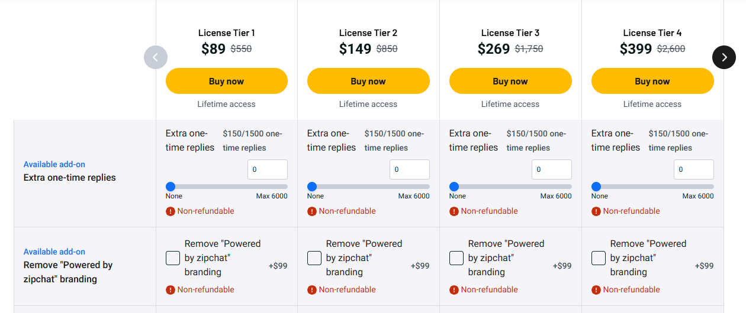Screen dimensions: 746x313
Task: Purchase License Tier 4 with Buy now
Action: [x=652, y=81]
